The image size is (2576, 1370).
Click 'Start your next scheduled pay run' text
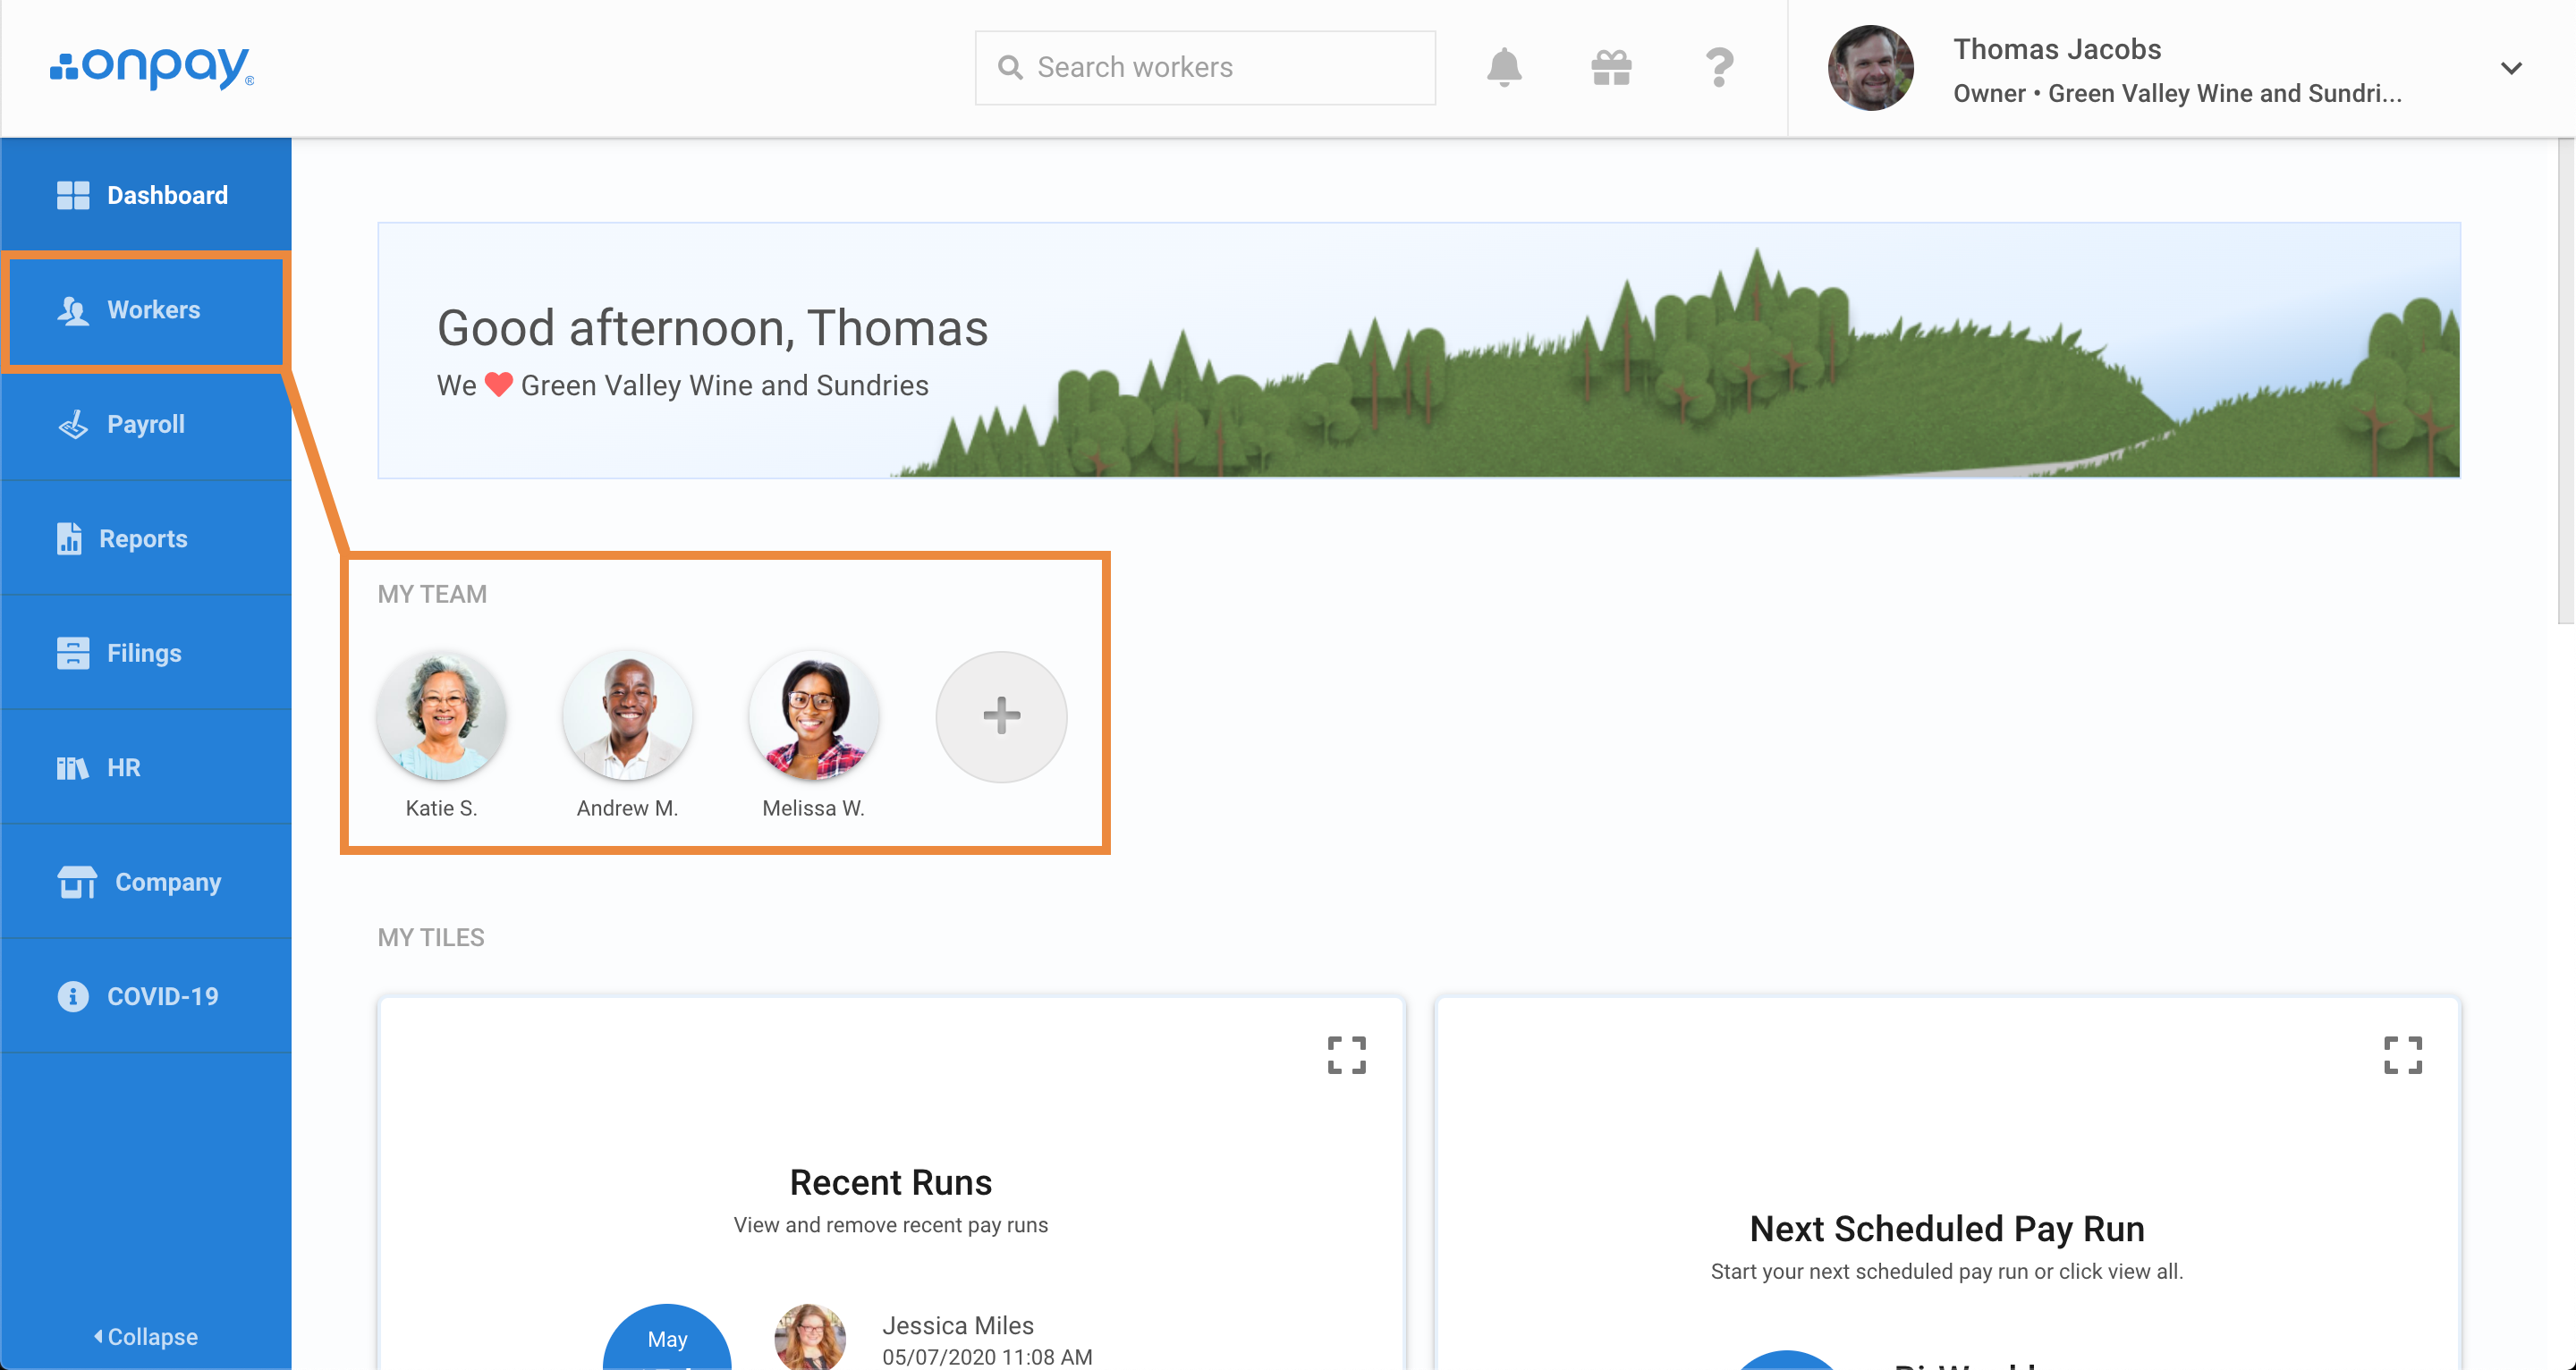pos(1947,1271)
